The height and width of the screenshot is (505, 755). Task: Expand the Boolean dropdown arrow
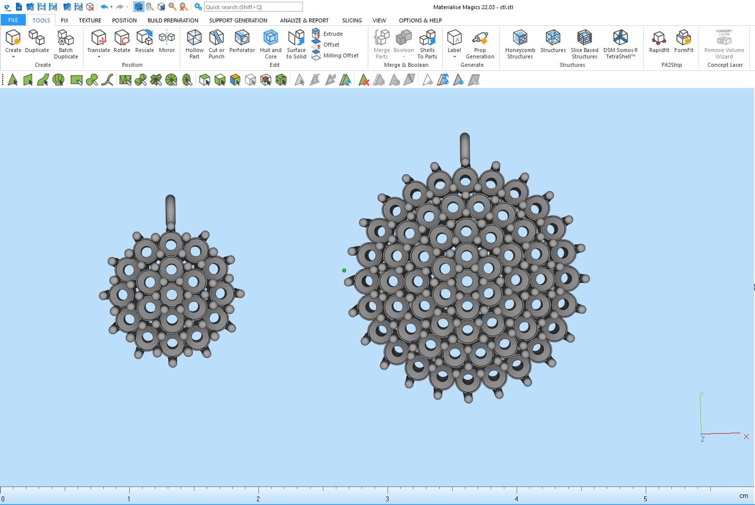(404, 57)
